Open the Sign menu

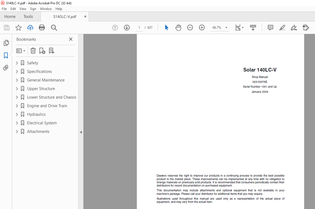pyautogui.click(x=33, y=9)
